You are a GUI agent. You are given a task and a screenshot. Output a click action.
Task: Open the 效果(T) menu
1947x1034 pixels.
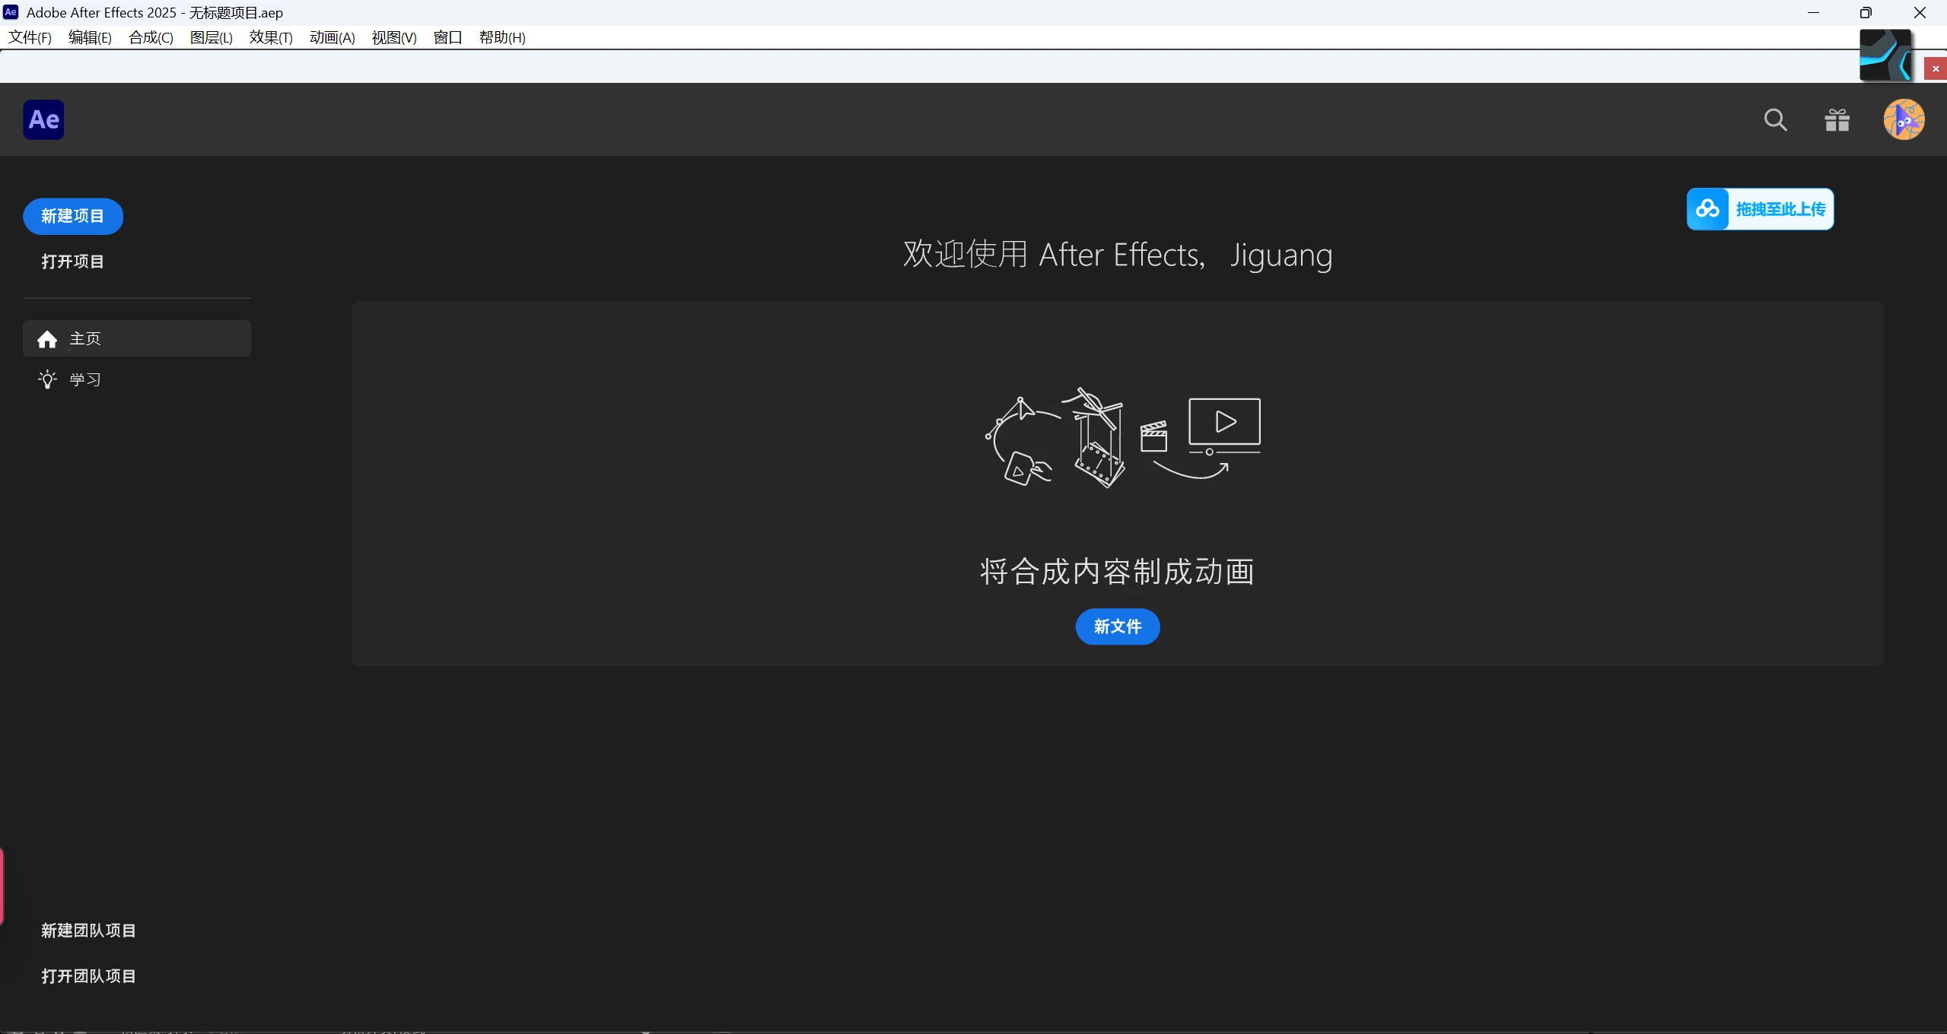[271, 38]
